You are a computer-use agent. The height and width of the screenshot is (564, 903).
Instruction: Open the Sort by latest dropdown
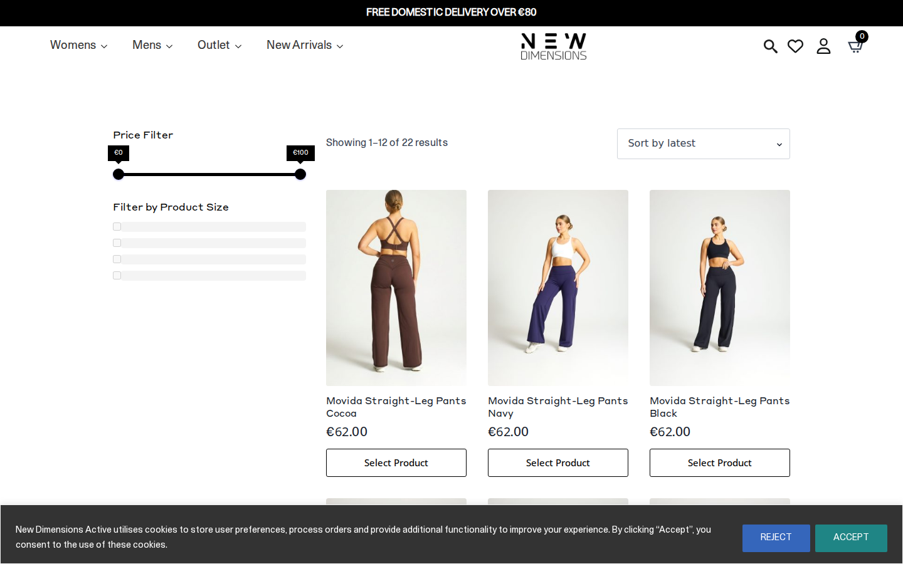(x=704, y=144)
